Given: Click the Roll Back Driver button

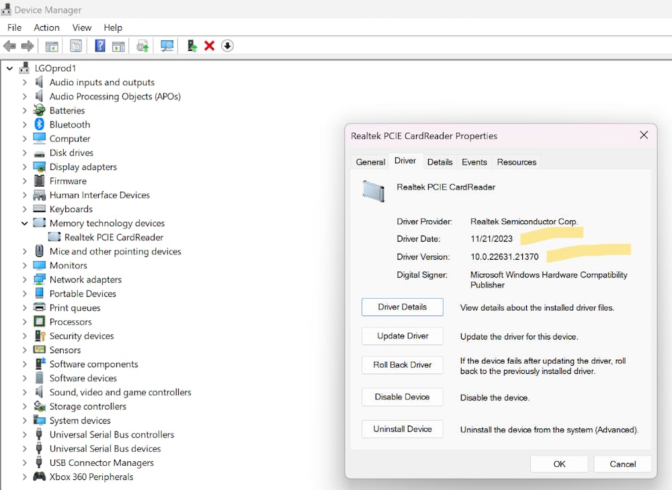Looking at the screenshot, I should [x=402, y=365].
